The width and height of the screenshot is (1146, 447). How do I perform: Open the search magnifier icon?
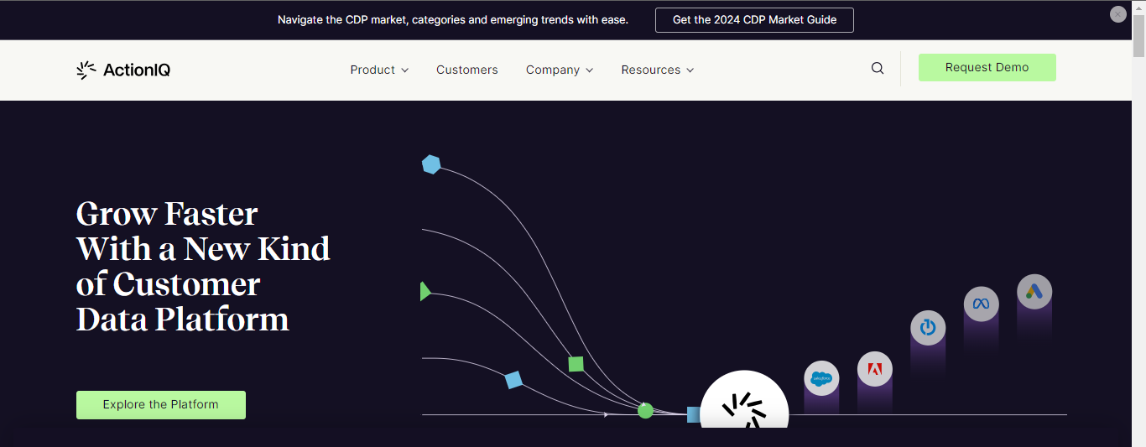click(878, 69)
